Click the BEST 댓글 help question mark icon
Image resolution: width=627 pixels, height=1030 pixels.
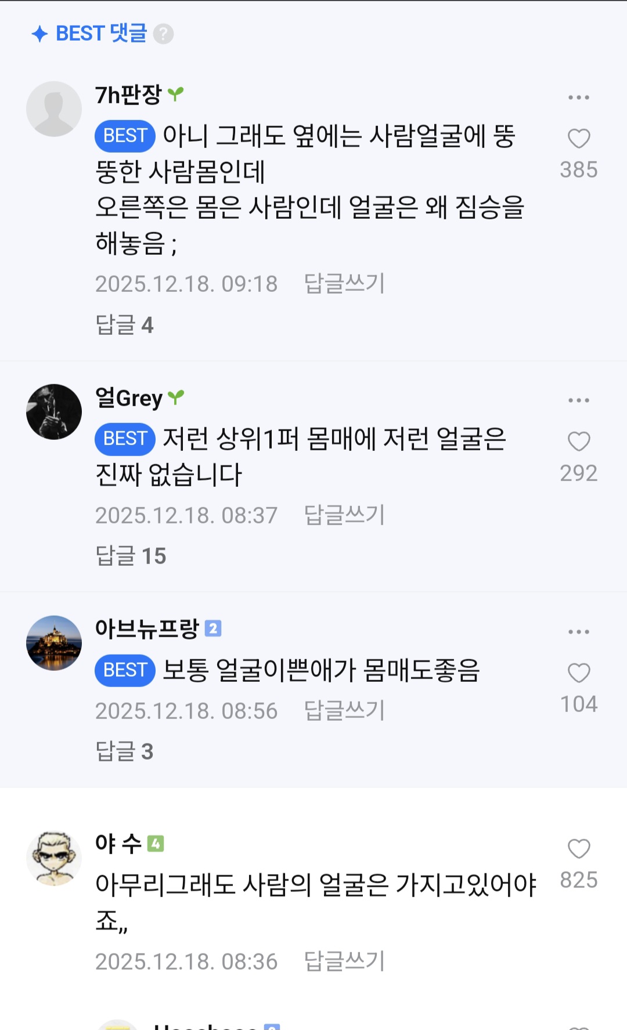163,34
